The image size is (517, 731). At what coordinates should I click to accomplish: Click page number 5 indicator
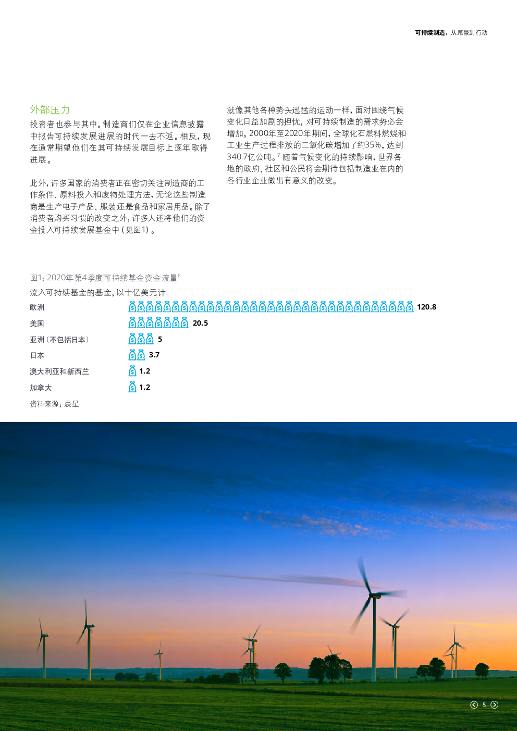484,705
